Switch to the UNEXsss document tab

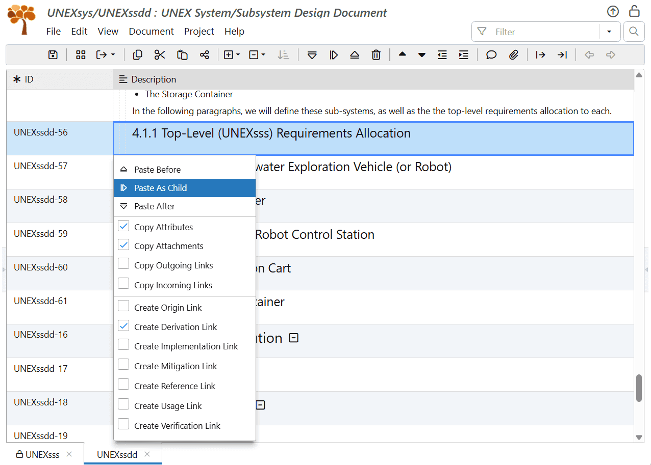pos(43,454)
